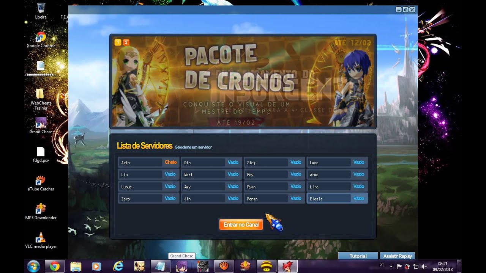Select the Grand Chase purple-hair taskbar icon
The width and height of the screenshot is (486, 273).
[181, 267]
